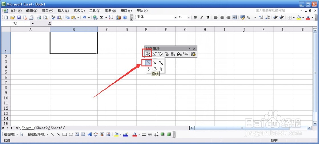Open the 格式(O) menu
Screen dimensions: 319x144
(79, 11)
